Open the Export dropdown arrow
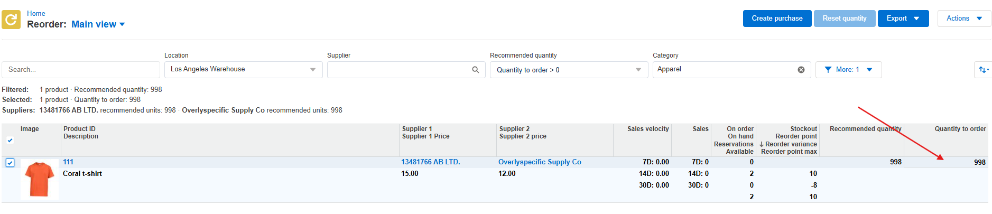 point(916,18)
